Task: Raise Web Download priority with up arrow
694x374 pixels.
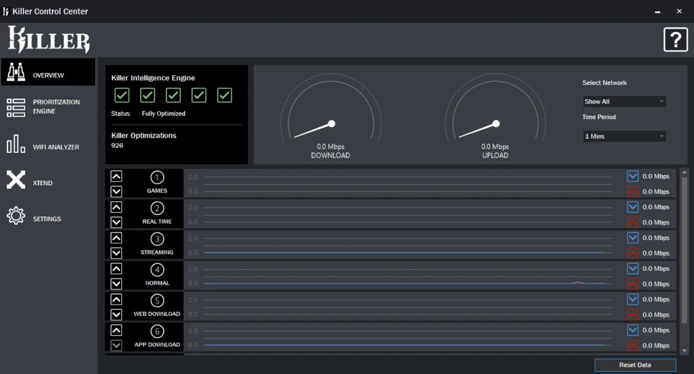Action: [116, 299]
